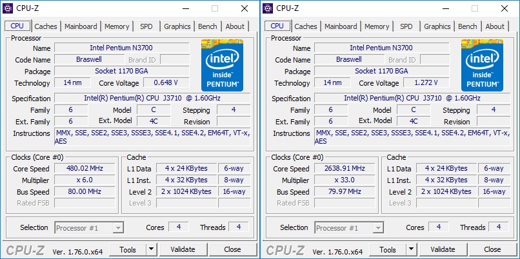
Task: Switch to Mainboard tab in left window
Action: click(81, 26)
